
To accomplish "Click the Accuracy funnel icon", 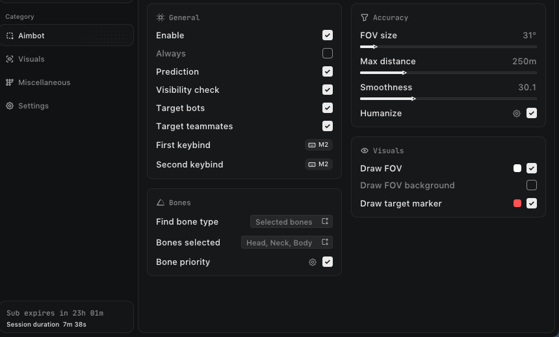I will [x=365, y=18].
